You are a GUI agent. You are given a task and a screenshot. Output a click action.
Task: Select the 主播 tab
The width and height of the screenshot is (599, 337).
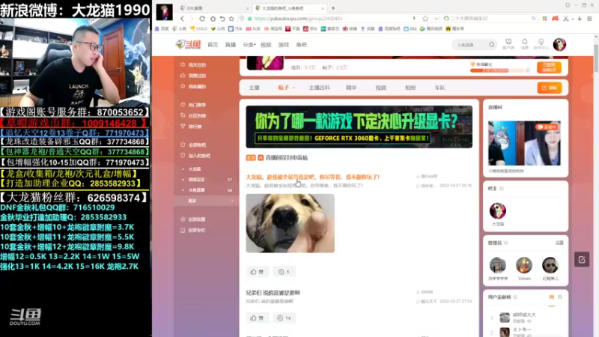point(254,88)
